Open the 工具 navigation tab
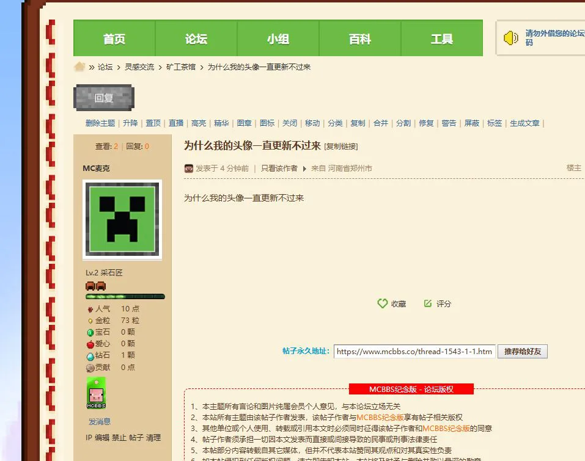Viewport: 585px width, 461px height. click(x=442, y=38)
